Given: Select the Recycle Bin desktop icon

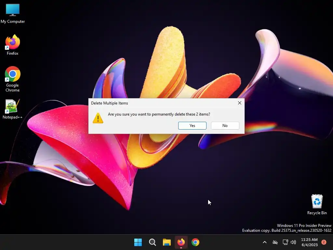Looking at the screenshot, I should (x=317, y=204).
